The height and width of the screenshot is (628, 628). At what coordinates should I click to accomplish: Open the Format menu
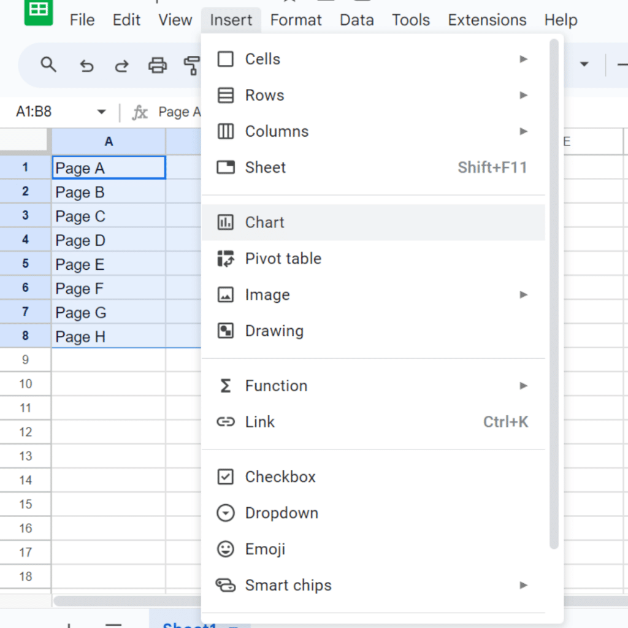[x=296, y=20]
